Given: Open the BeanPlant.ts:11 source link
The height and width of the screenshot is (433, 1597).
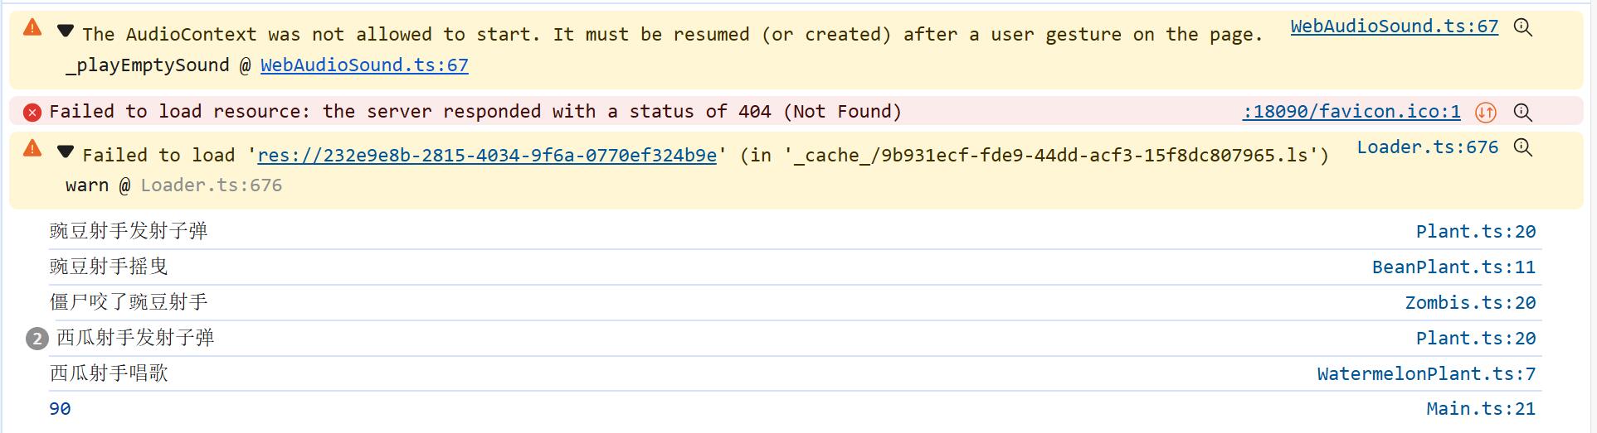Looking at the screenshot, I should click(x=1453, y=267).
